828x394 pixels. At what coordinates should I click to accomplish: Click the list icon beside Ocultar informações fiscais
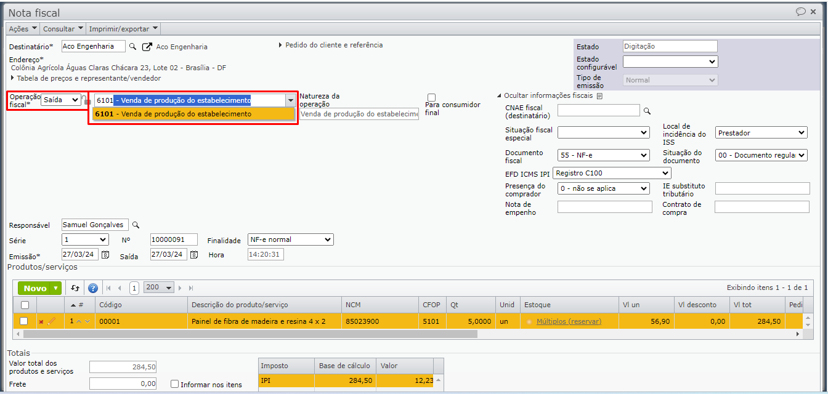click(599, 96)
